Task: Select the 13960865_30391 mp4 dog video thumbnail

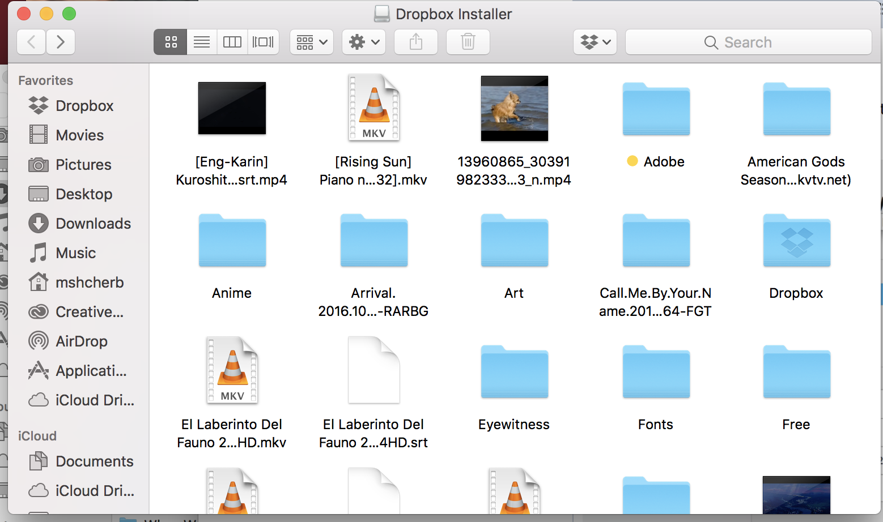Action: tap(514, 108)
